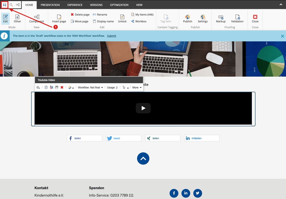Open the VERSIONS ribbon tab

(96, 5)
